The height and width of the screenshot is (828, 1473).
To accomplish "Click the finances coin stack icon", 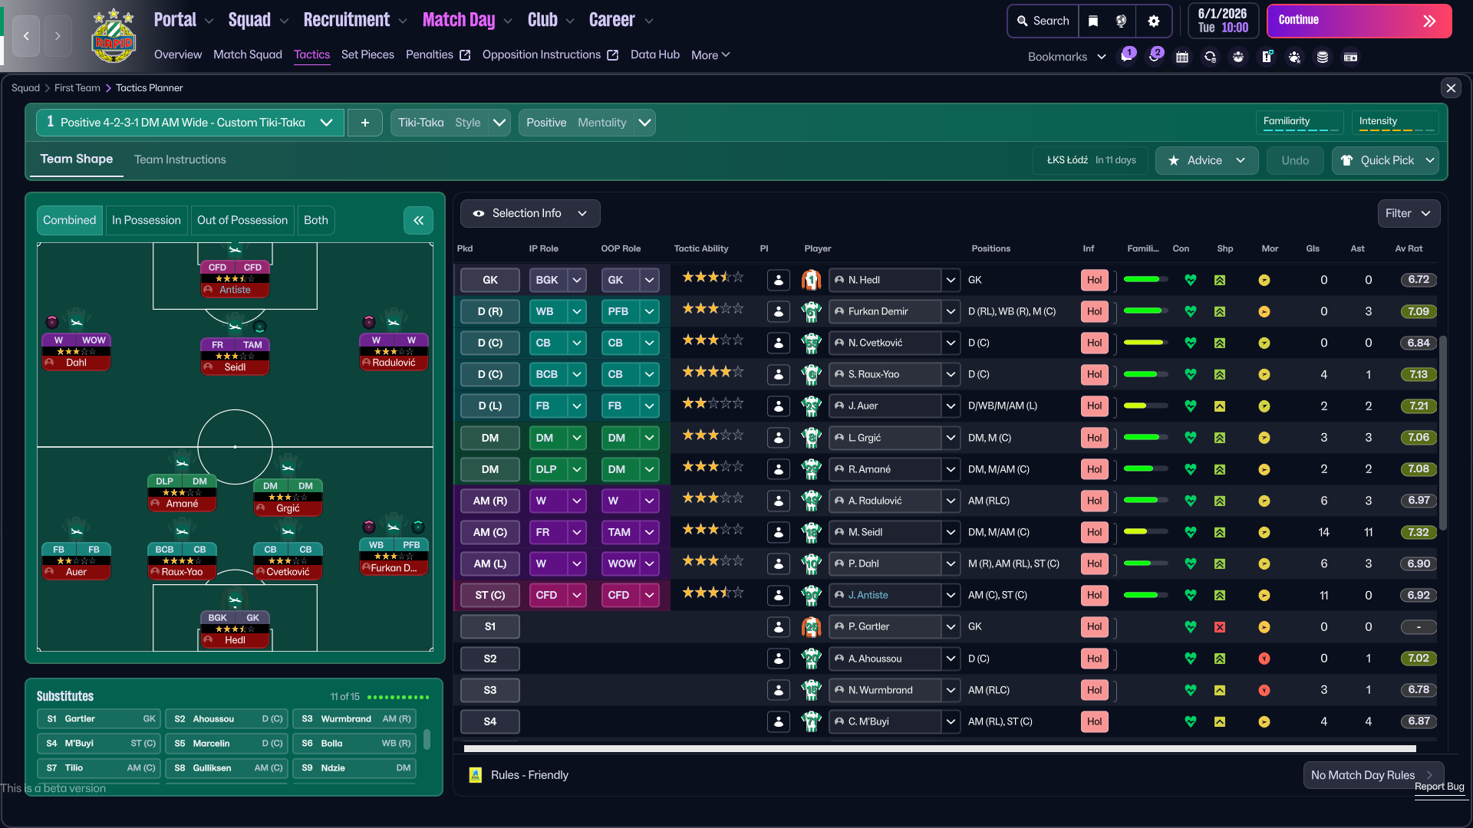I will [1322, 57].
